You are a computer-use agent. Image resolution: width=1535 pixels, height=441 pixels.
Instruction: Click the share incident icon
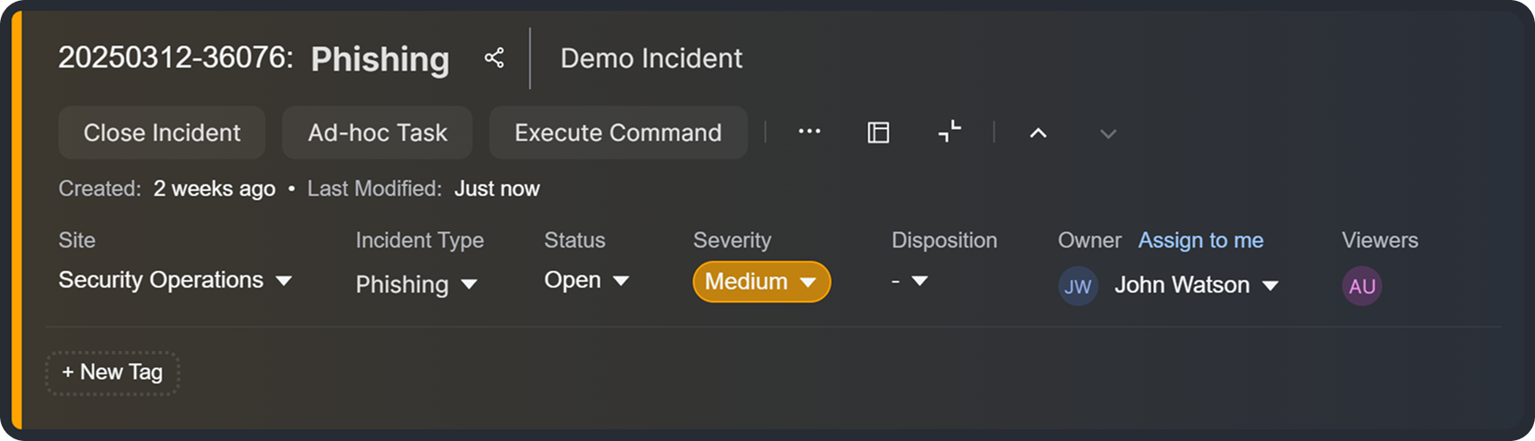(494, 58)
